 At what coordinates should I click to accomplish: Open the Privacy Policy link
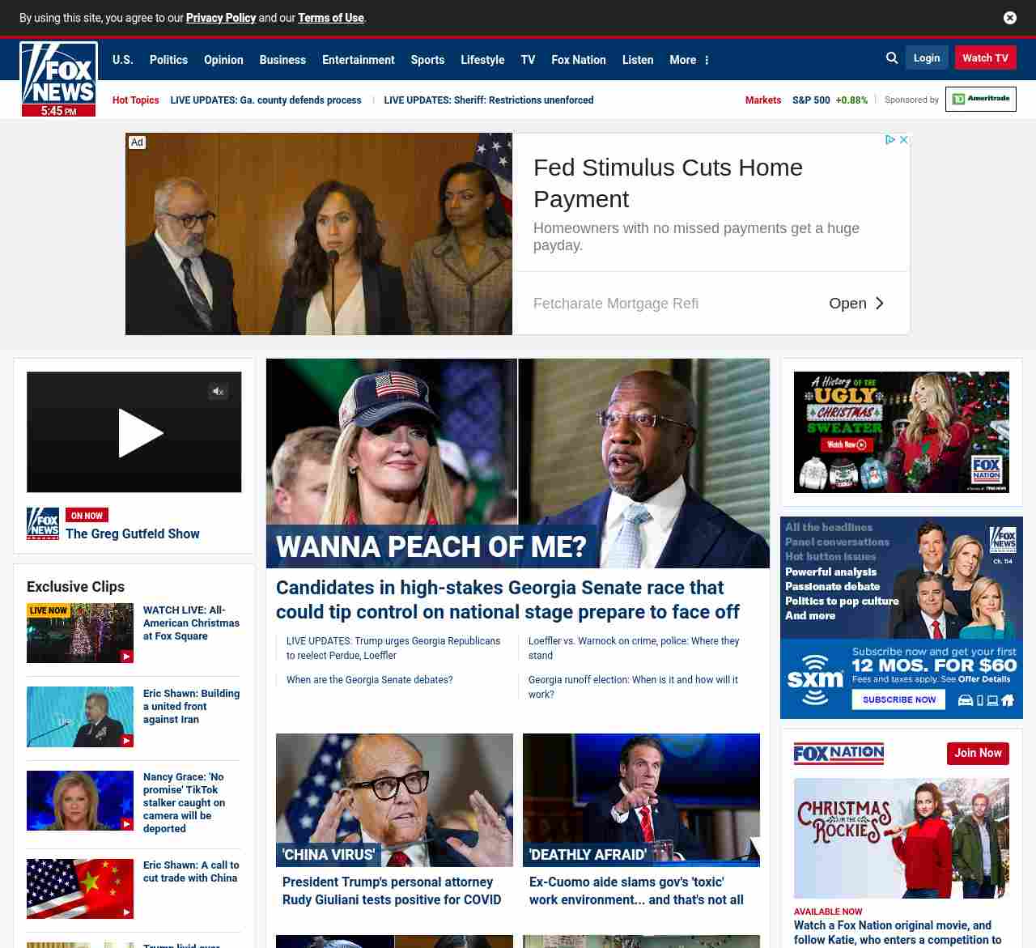(220, 18)
